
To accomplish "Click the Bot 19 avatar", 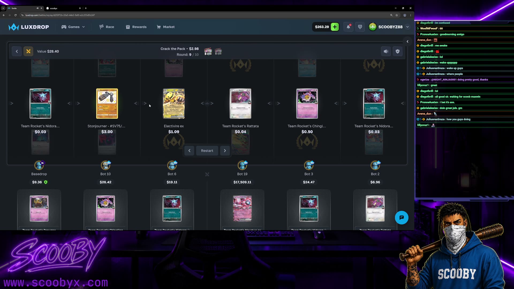I will [242, 165].
